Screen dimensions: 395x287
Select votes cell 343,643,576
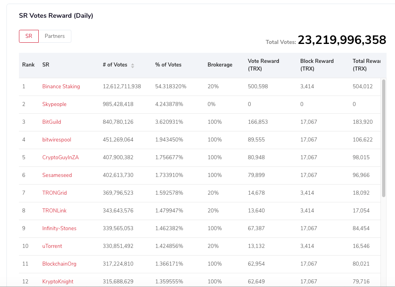coord(118,211)
